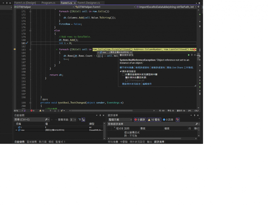
Task: Open the code cleanup broom icon in status strip
Action: pyautogui.click(x=62, y=111)
